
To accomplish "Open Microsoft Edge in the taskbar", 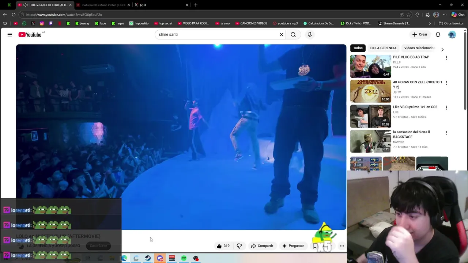I will 124,258.
